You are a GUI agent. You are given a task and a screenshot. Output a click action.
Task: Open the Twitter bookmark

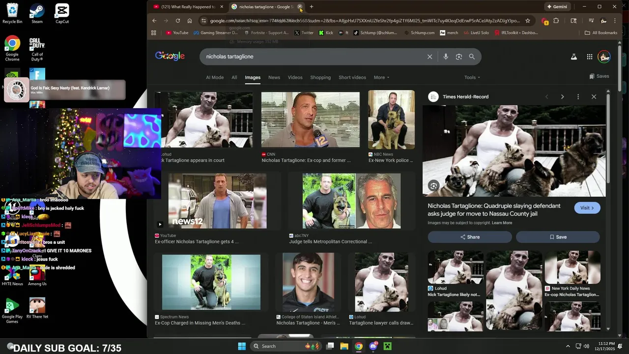click(304, 33)
